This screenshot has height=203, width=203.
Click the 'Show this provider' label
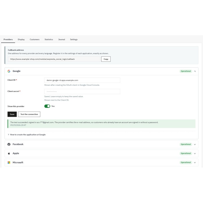(x=16, y=106)
